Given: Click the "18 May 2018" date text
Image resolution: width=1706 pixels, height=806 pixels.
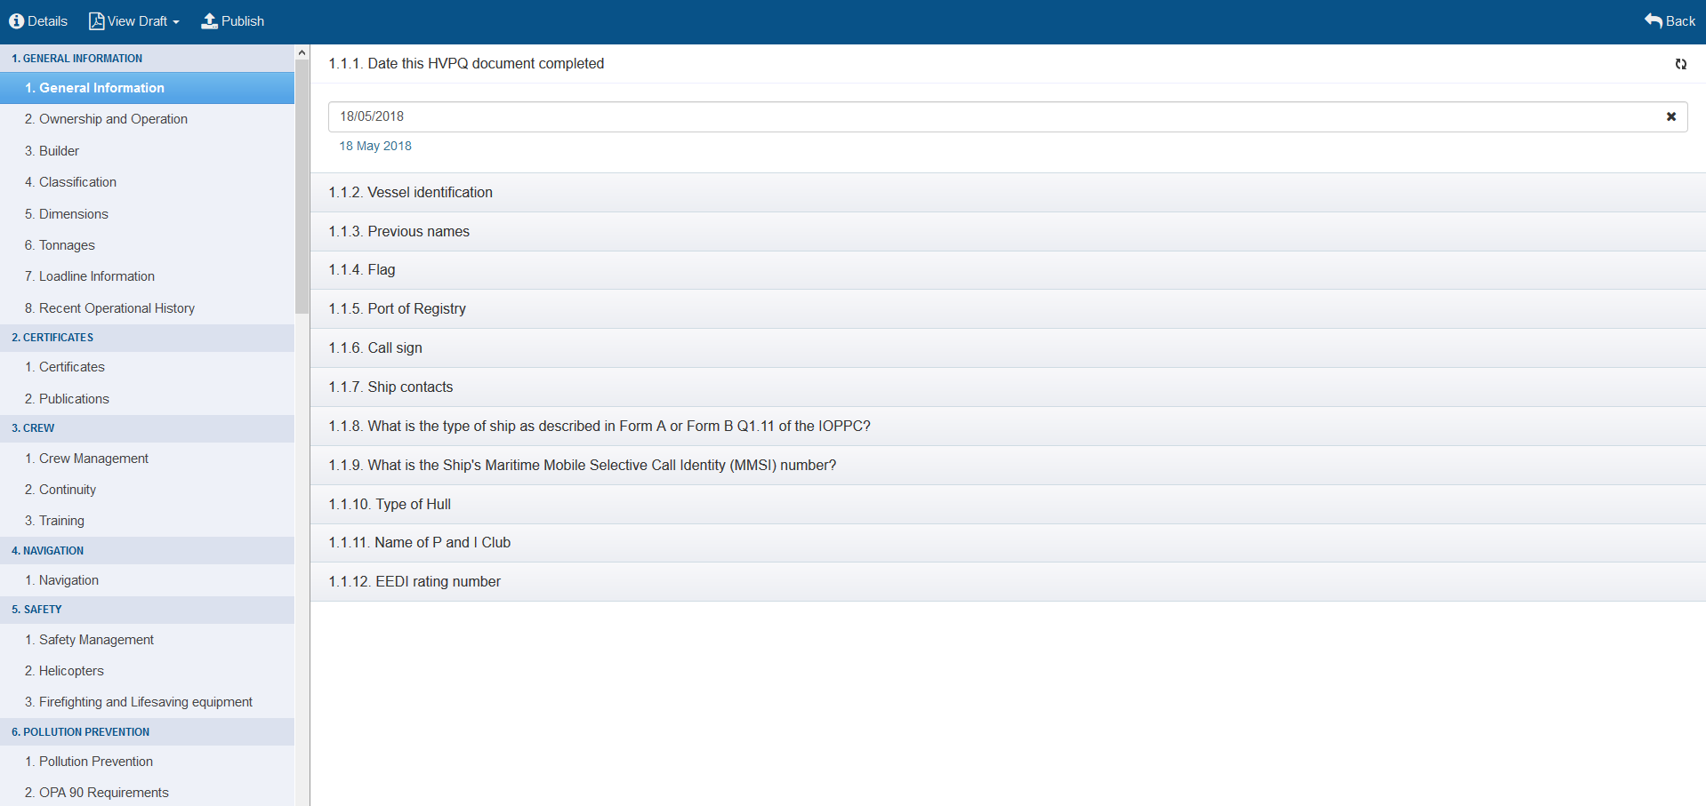Looking at the screenshot, I should pyautogui.click(x=375, y=146).
